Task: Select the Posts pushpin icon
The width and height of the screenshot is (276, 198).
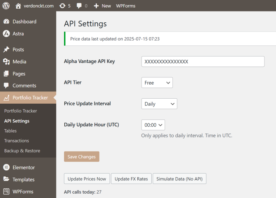Action: coord(6,49)
